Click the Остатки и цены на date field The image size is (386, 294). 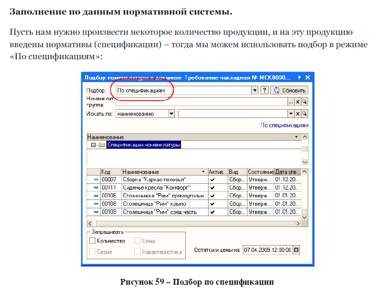[x=268, y=250]
